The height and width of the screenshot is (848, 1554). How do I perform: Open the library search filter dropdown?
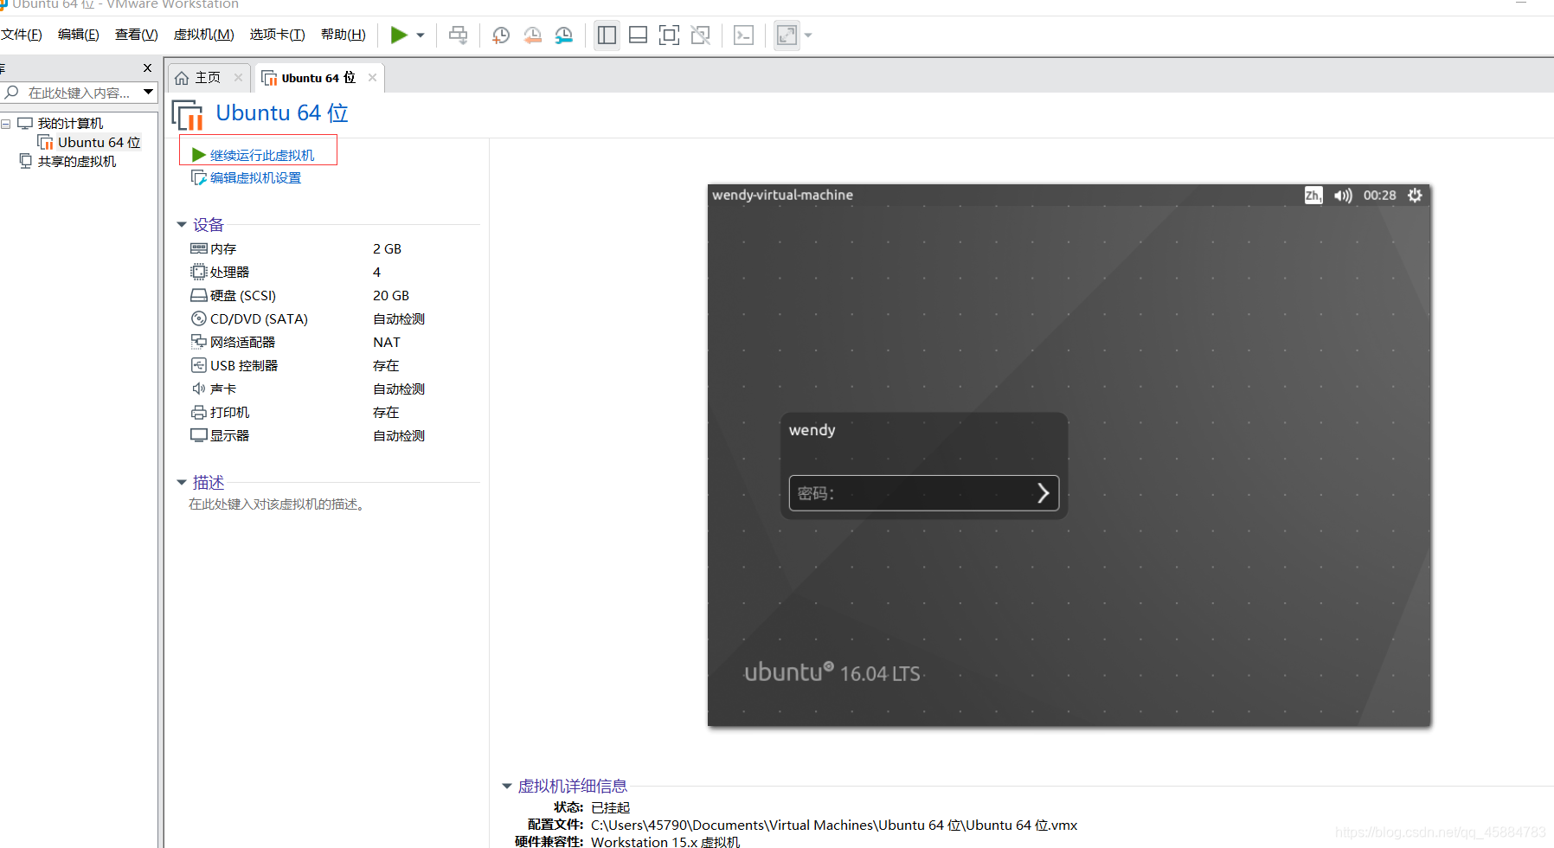pyautogui.click(x=149, y=92)
